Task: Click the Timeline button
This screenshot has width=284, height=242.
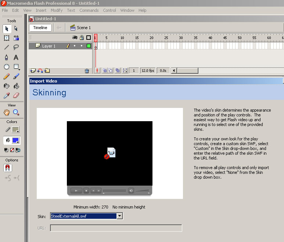Action: [40, 28]
